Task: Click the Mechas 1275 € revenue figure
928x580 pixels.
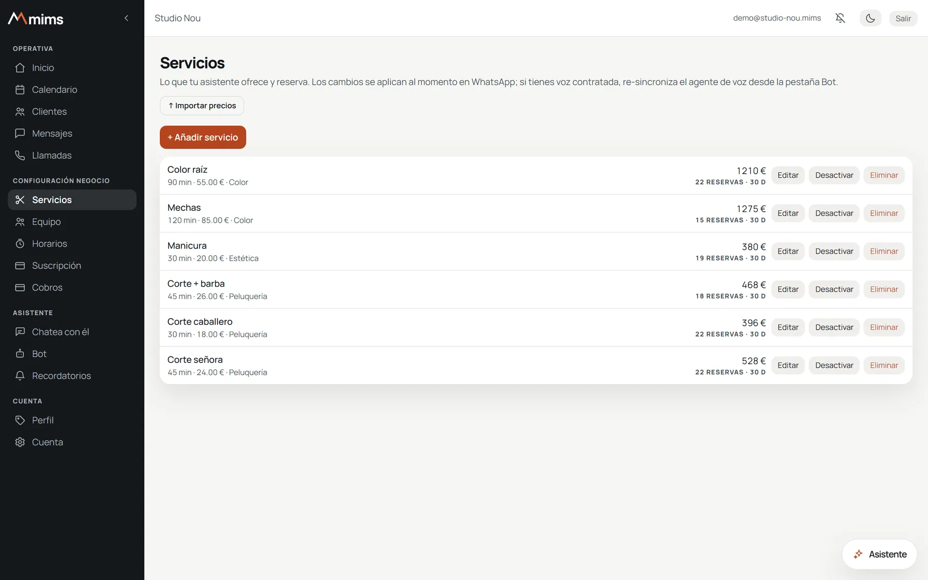Action: tap(751, 209)
